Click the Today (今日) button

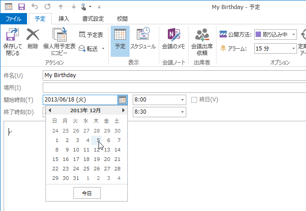pos(86,193)
